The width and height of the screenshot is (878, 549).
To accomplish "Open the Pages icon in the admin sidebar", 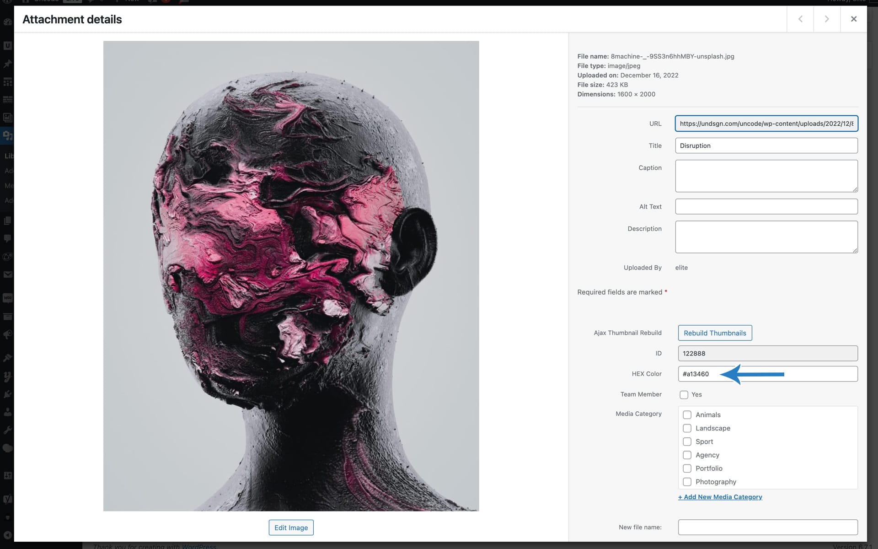I will coord(7,221).
